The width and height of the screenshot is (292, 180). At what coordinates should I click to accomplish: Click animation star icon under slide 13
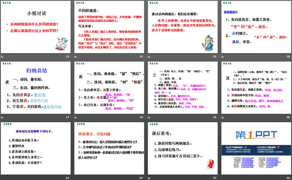[x=2, y=57]
